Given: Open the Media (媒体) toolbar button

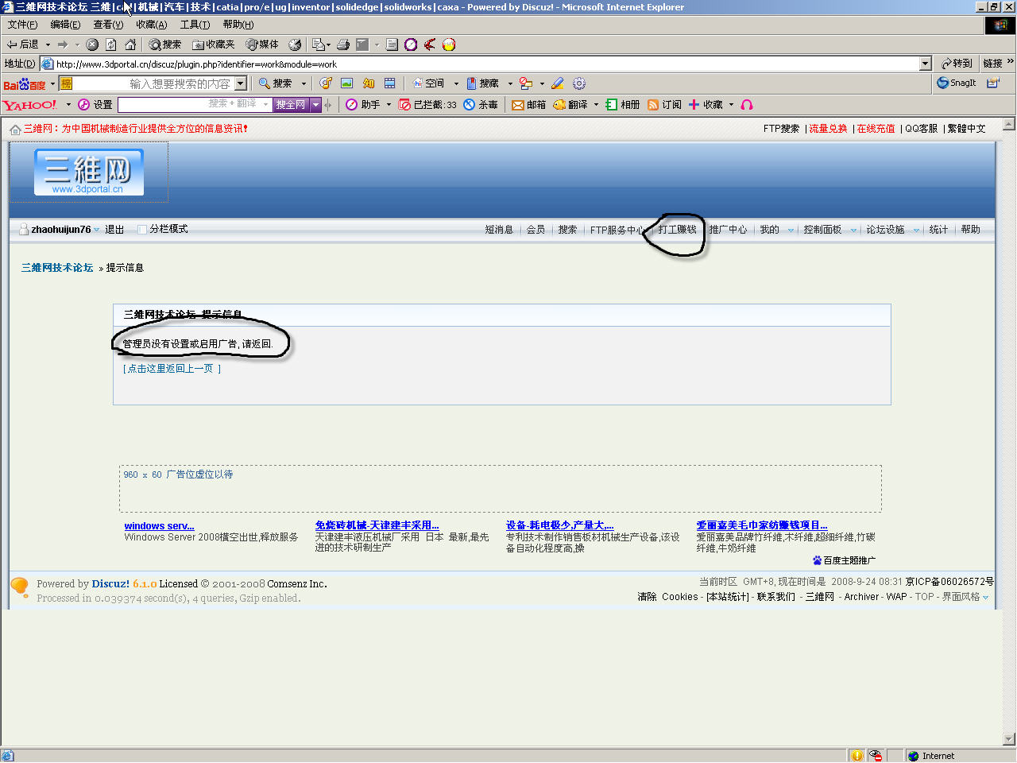Looking at the screenshot, I should point(262,45).
